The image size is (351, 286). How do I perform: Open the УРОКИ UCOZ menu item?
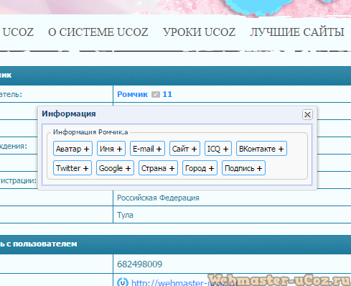(x=200, y=32)
